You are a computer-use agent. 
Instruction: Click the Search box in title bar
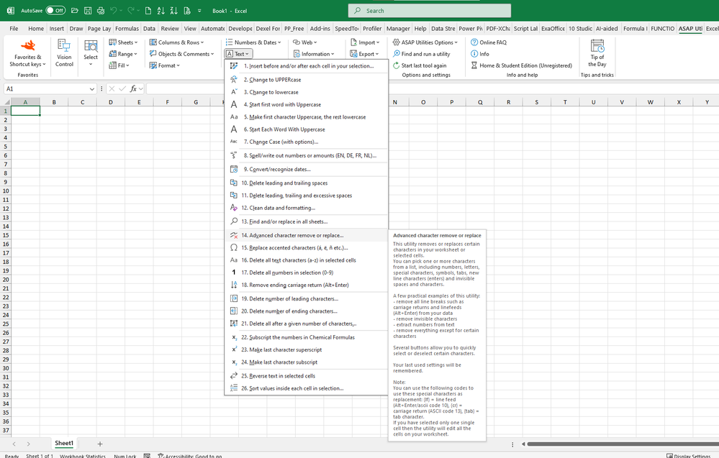[x=429, y=11]
